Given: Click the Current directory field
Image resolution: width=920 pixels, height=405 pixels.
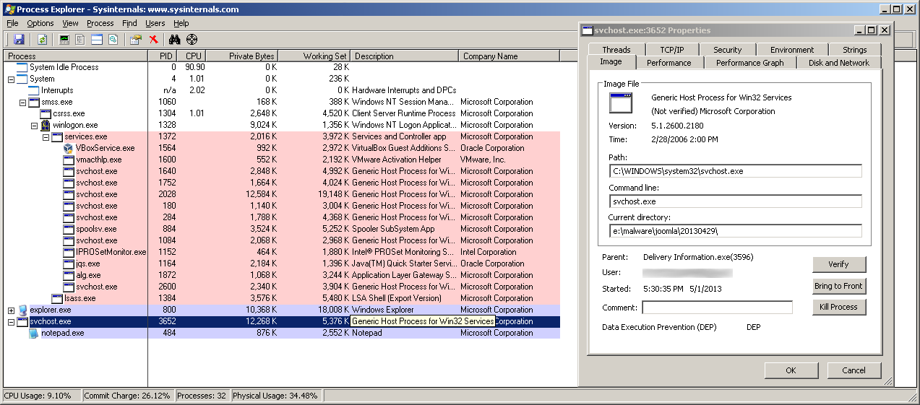Looking at the screenshot, I should [736, 231].
